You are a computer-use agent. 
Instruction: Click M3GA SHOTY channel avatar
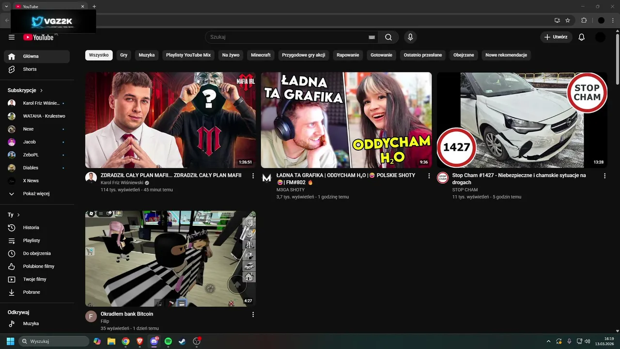click(x=267, y=178)
